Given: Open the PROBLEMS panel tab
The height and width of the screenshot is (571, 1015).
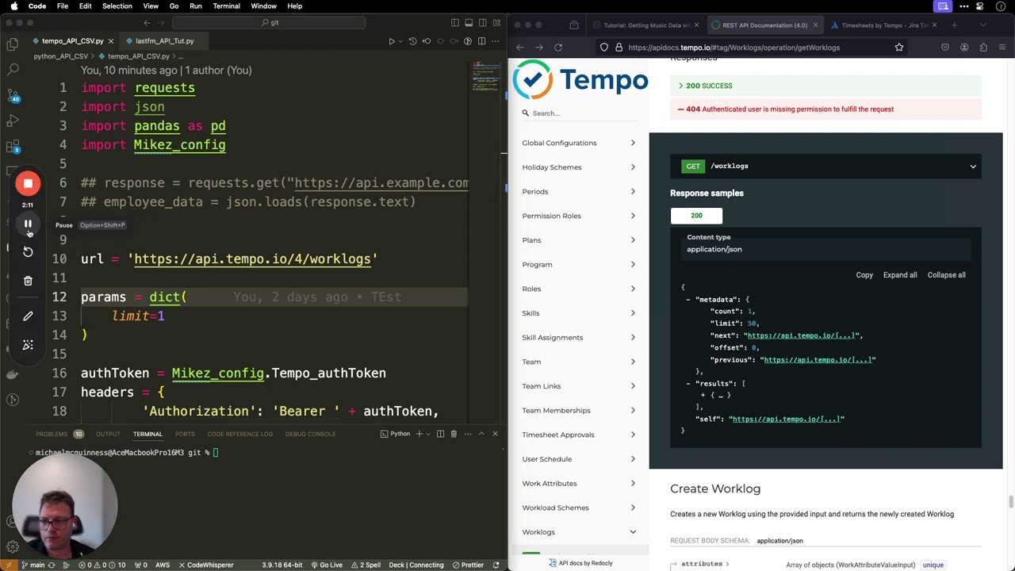Looking at the screenshot, I should click(52, 434).
